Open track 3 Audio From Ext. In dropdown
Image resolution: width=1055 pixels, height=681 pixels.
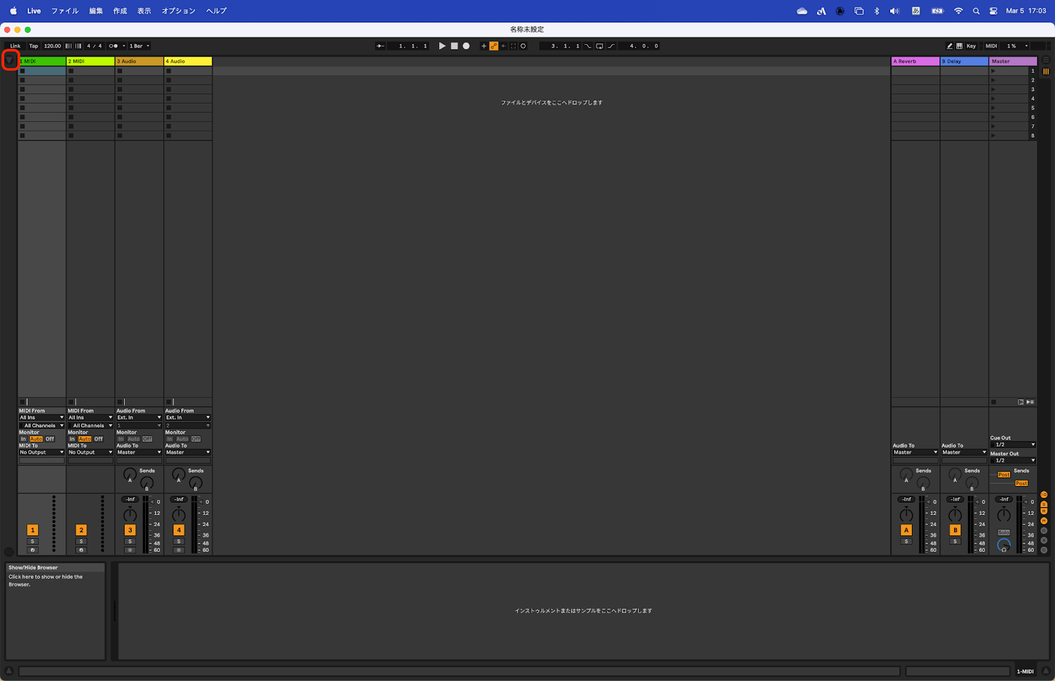coord(139,418)
